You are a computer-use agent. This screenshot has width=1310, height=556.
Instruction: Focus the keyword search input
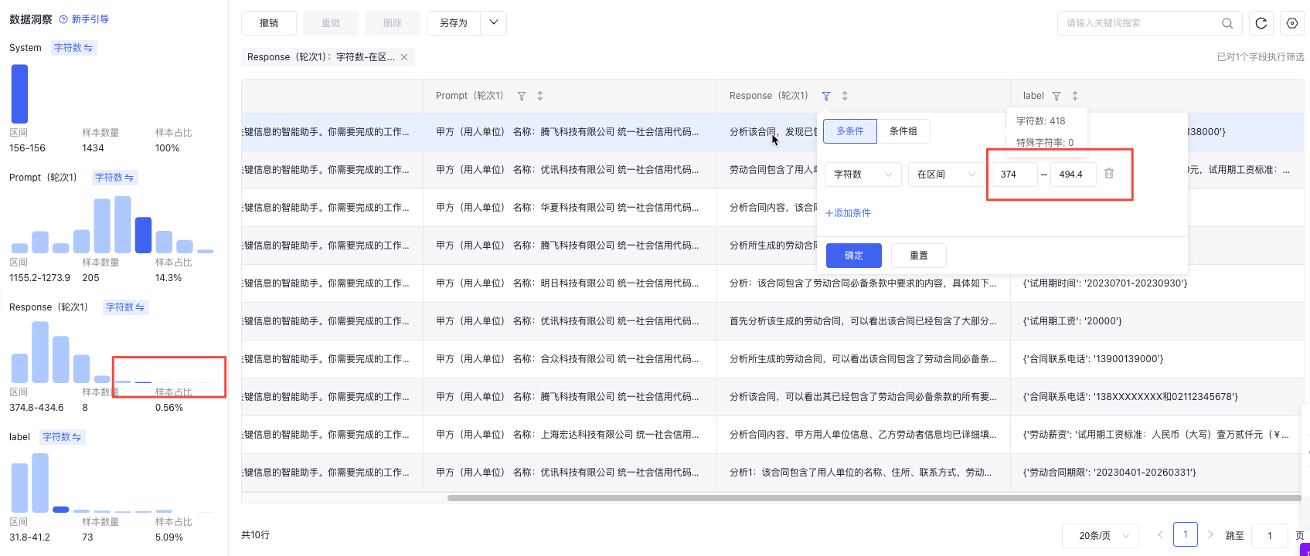pyautogui.click(x=1141, y=23)
